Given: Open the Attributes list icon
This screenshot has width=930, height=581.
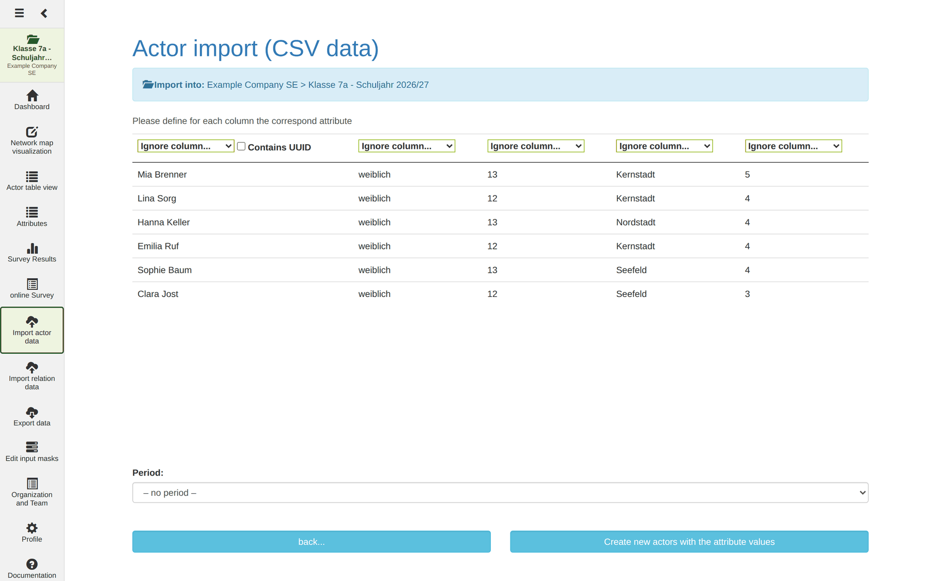Looking at the screenshot, I should click(32, 212).
